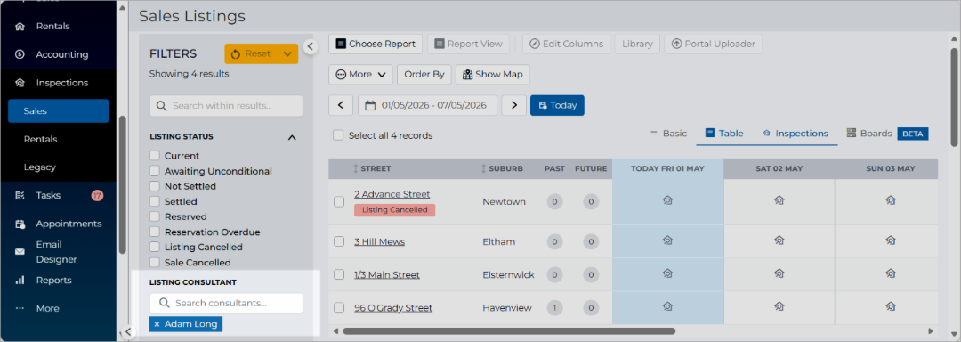
Task: Click the Edit Columns button
Action: [566, 45]
